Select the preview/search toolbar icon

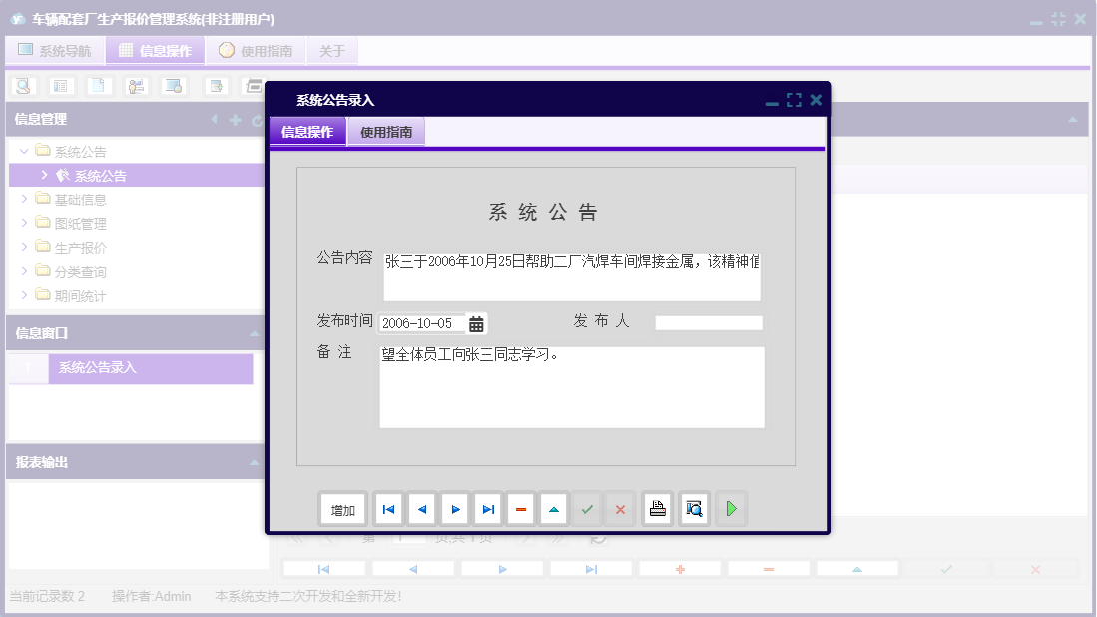click(x=21, y=86)
